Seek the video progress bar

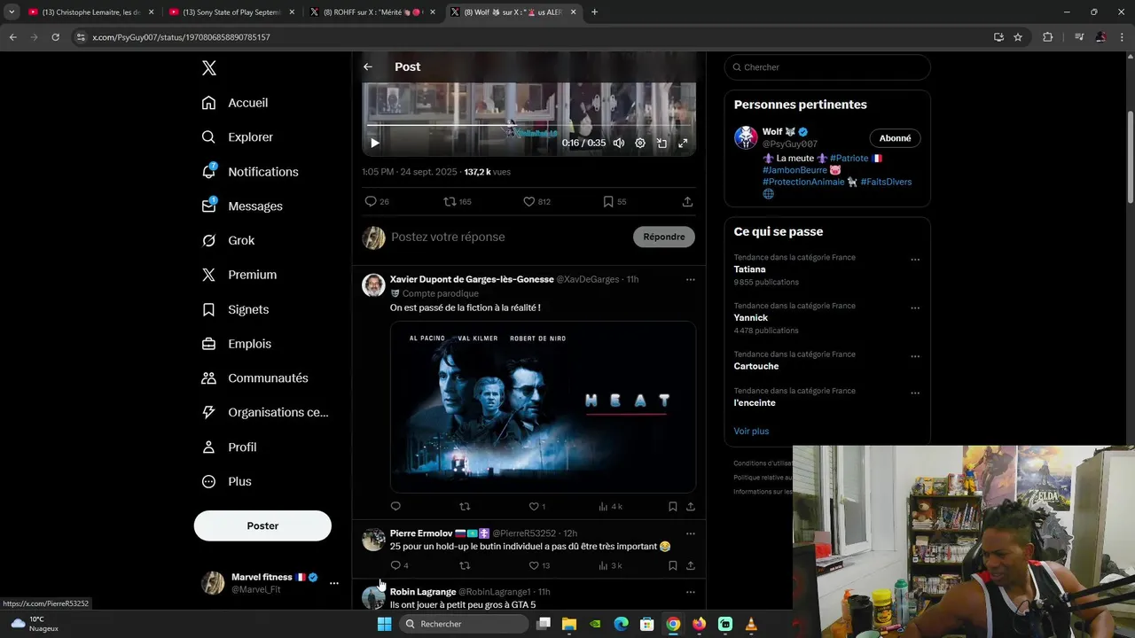(x=528, y=125)
